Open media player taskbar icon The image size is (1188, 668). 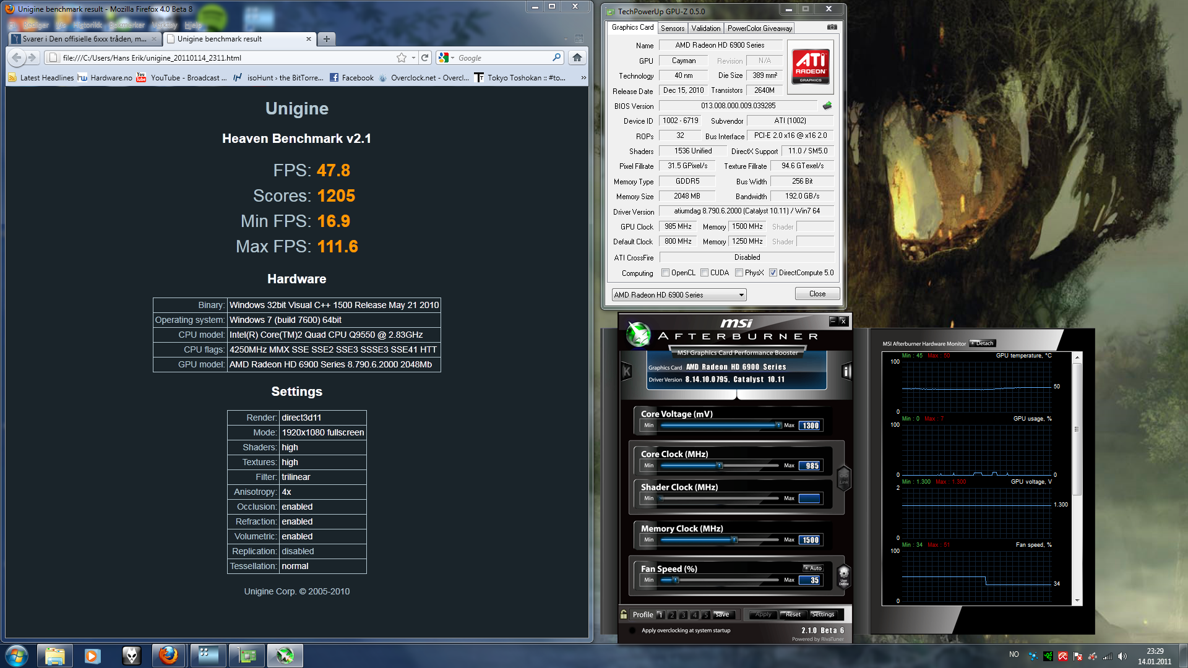click(93, 656)
